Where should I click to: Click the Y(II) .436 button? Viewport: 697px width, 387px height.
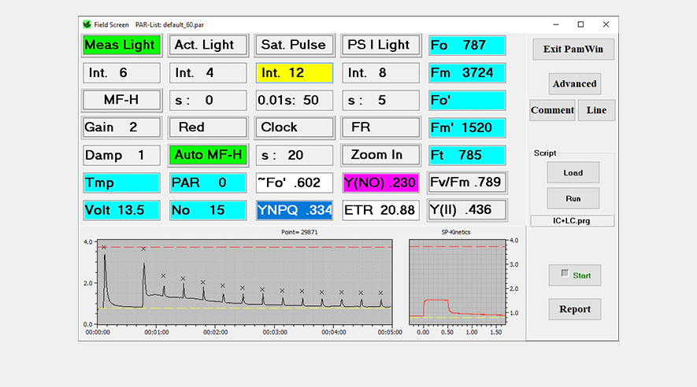coord(467,210)
